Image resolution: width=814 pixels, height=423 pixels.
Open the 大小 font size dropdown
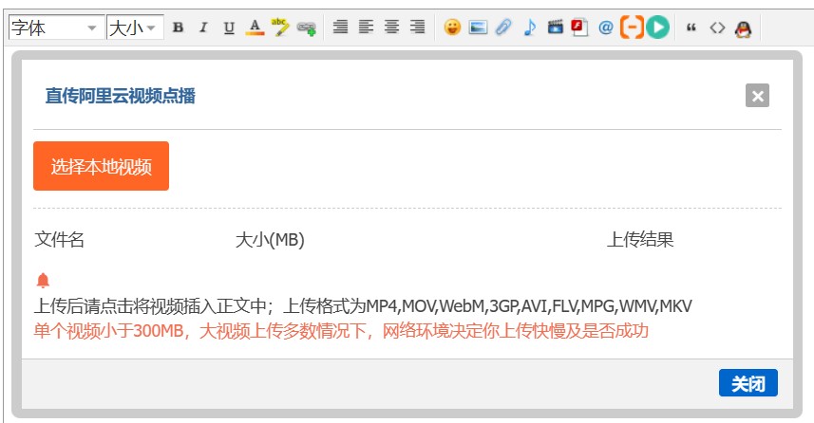tap(135, 27)
